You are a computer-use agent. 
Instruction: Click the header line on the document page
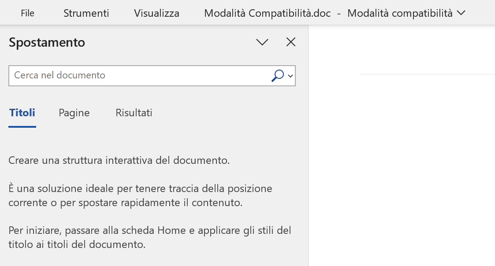(427, 74)
